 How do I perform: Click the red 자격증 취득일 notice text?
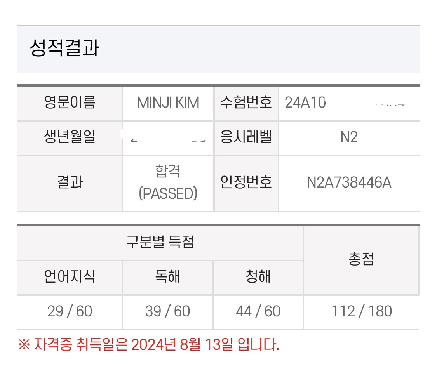pyautogui.click(x=149, y=344)
